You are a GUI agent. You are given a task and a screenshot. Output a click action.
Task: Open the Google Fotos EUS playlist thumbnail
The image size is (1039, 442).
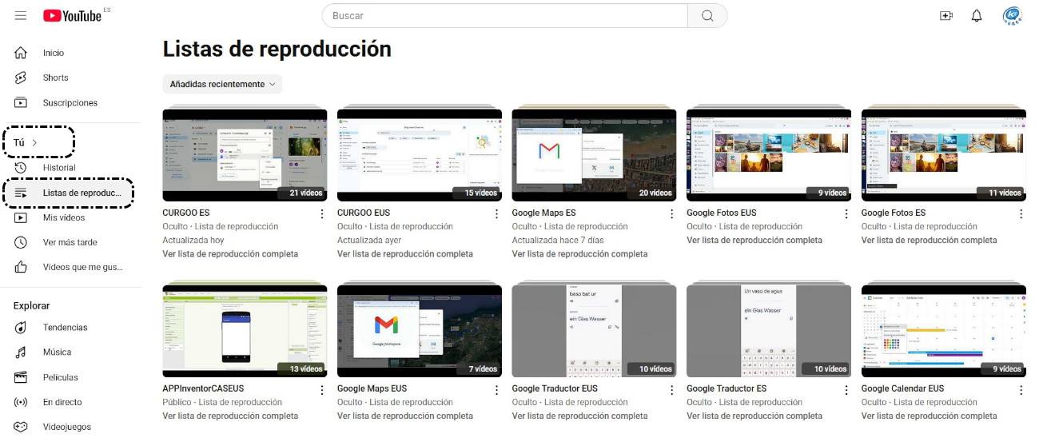pos(769,153)
